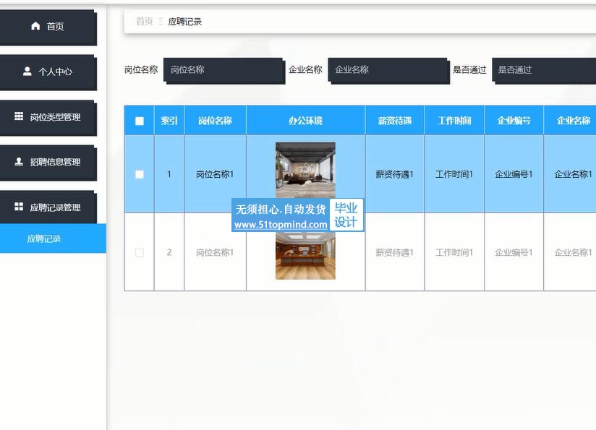Click the home icon in the sidebar
596x430 pixels.
pos(35,26)
